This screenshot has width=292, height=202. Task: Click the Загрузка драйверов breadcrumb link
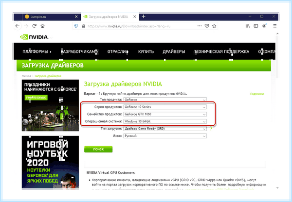pos(48,76)
